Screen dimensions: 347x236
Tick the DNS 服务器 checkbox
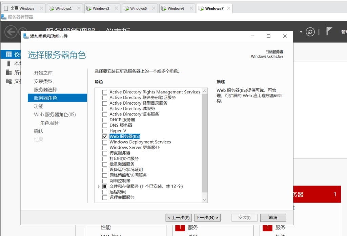pyautogui.click(x=105, y=125)
